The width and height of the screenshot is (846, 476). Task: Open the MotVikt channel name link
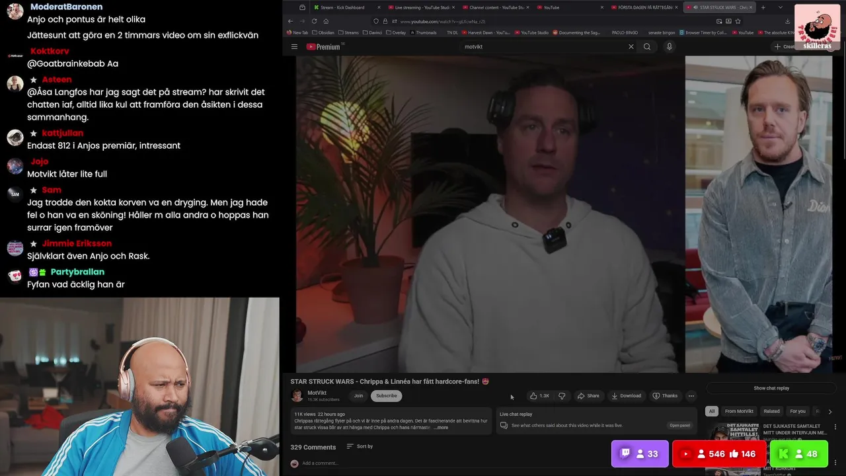(x=317, y=393)
